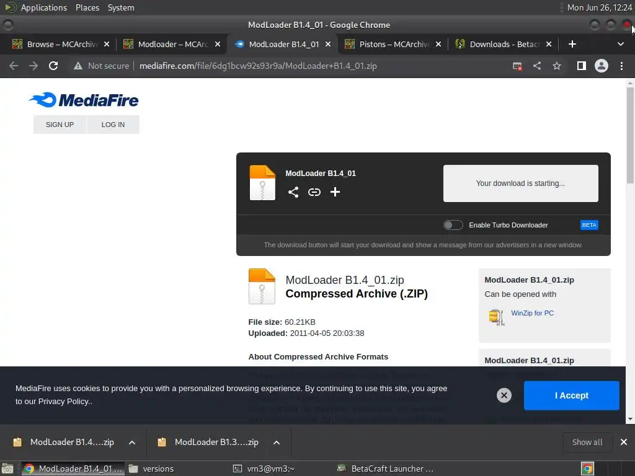Close the Pistons – MCArchive tab
Screen dimensions: 635x476
point(438,44)
